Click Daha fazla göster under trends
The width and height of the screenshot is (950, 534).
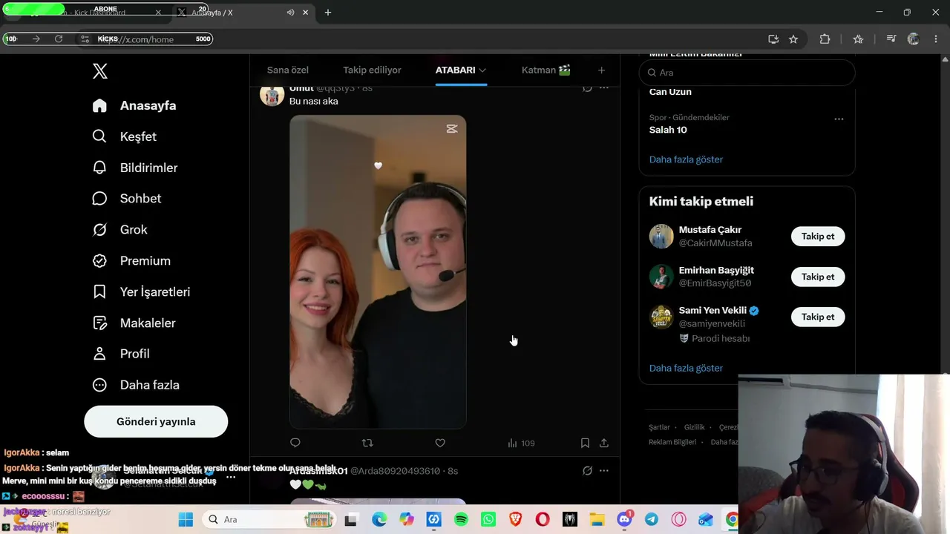686,159
